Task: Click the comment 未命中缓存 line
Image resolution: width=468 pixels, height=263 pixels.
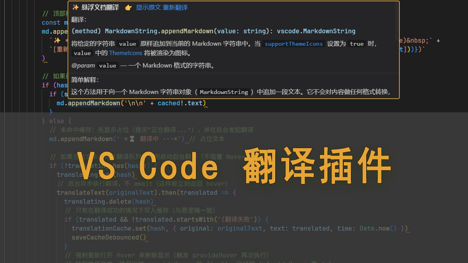Action: pyautogui.click(x=151, y=130)
